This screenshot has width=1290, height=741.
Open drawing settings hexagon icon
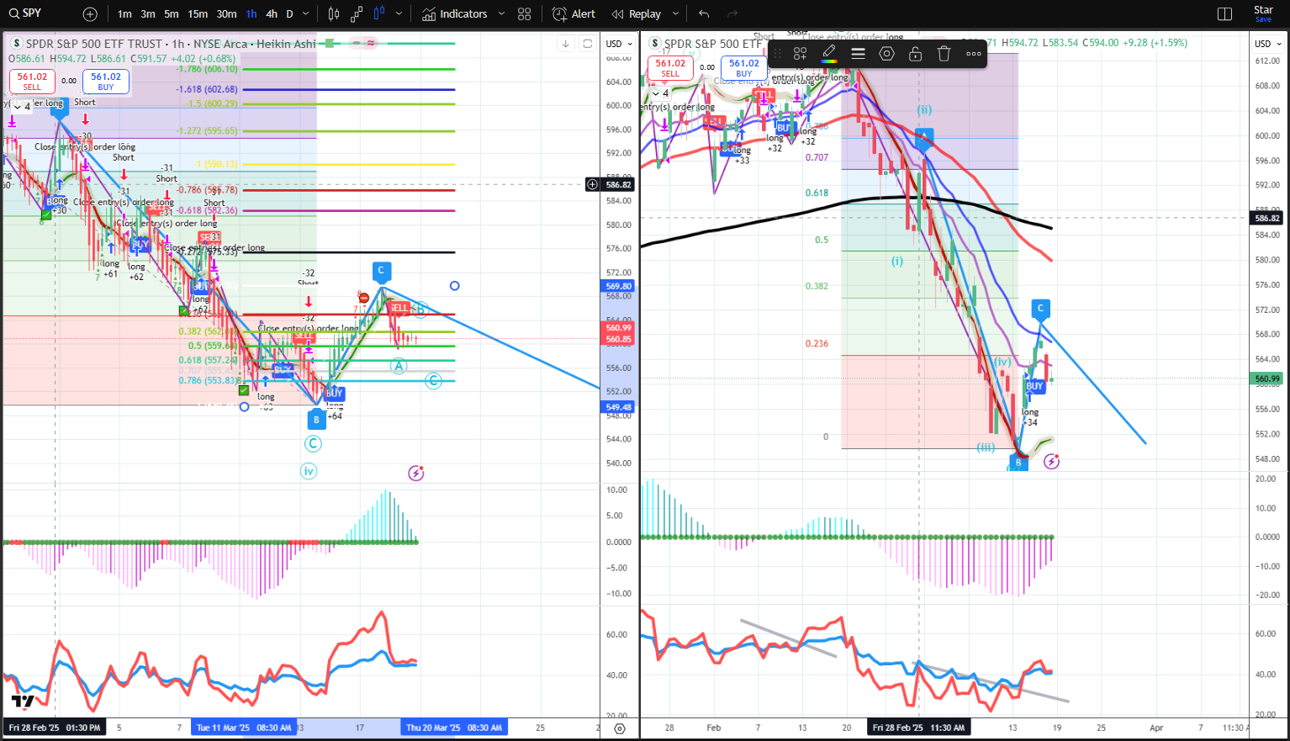[886, 54]
